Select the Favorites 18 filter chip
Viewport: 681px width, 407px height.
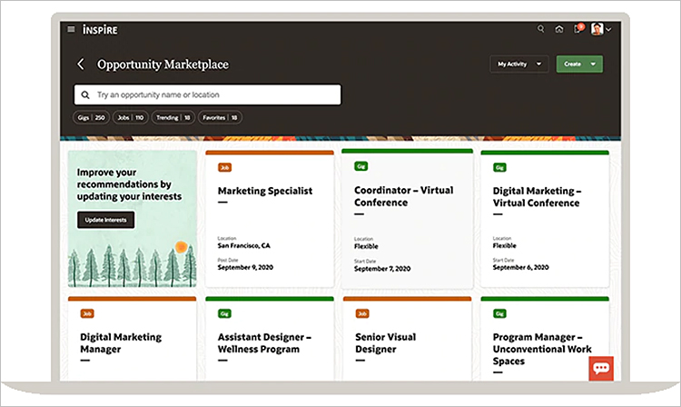(x=221, y=118)
